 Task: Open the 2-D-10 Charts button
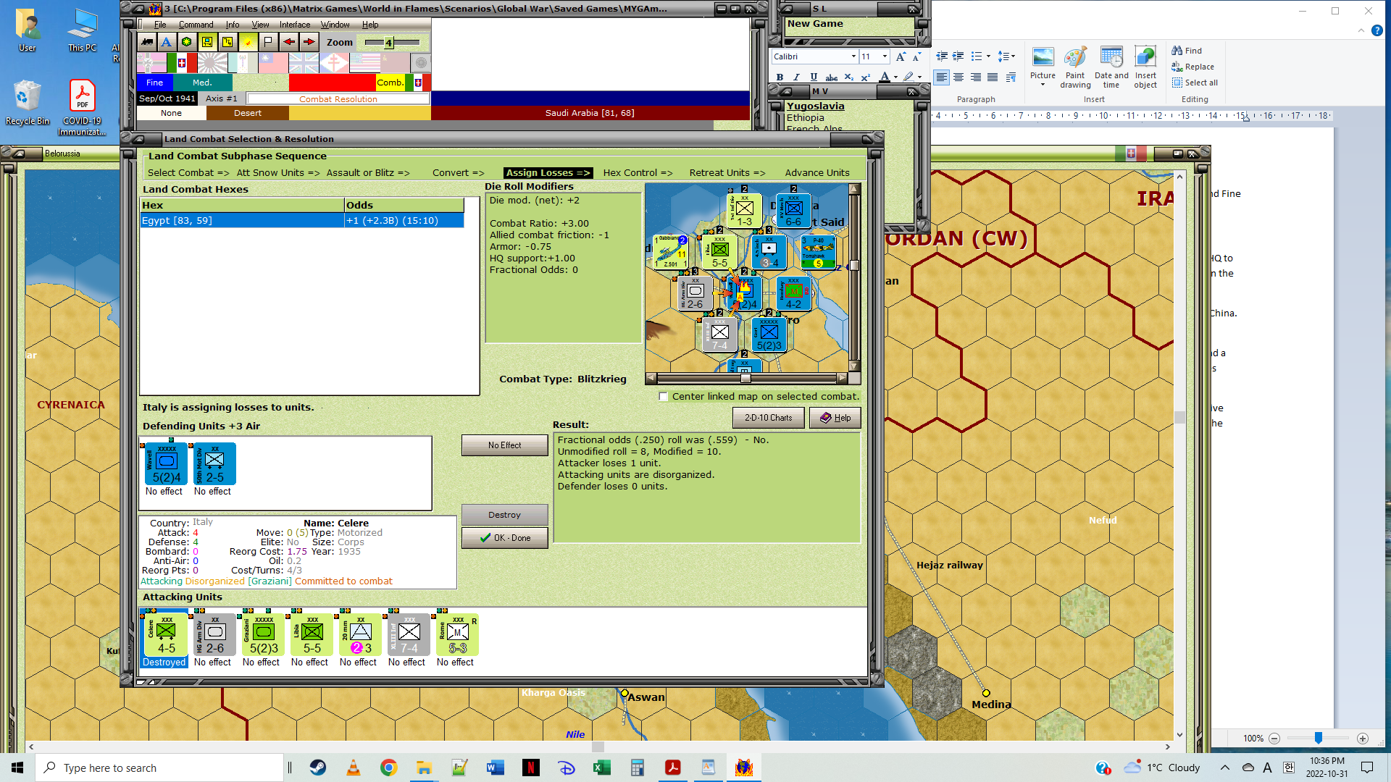click(x=768, y=418)
